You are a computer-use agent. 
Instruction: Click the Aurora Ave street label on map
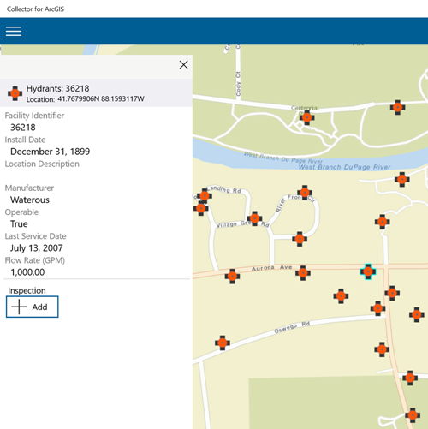point(272,268)
